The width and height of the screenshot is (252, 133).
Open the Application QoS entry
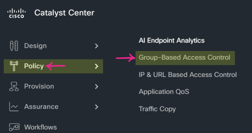pos(164,92)
